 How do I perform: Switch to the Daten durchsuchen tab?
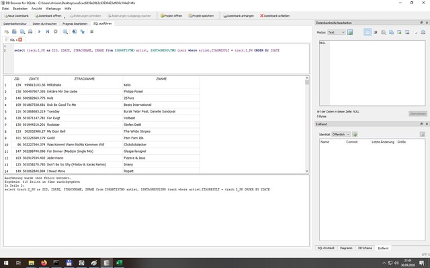coord(44,23)
